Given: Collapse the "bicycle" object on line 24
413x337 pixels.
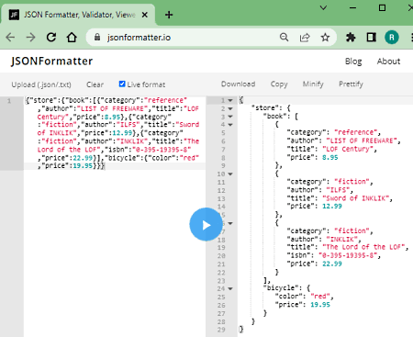Looking at the screenshot, I should [230, 288].
